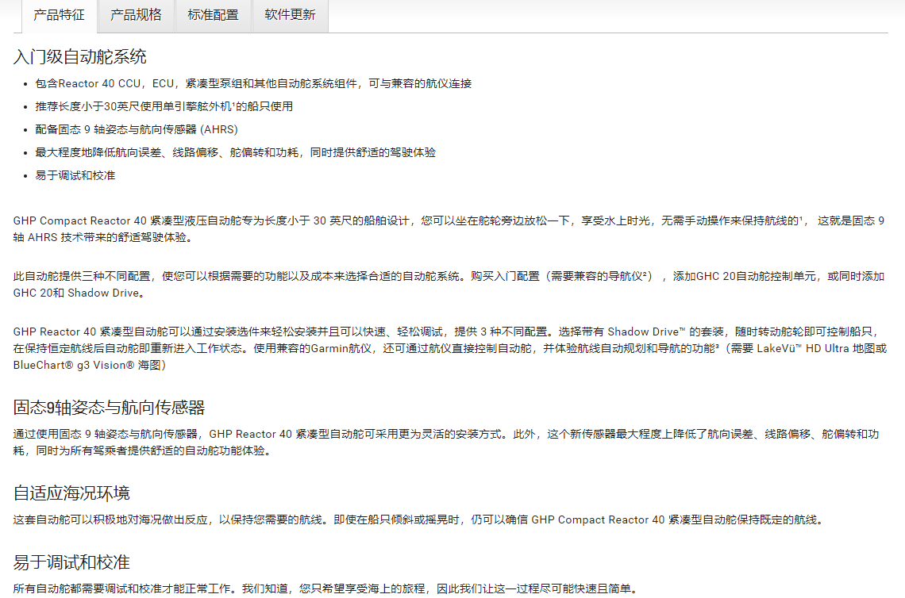
Task: Click the 固态9轴姿态与航向传感器 section heading
Action: tap(110, 408)
